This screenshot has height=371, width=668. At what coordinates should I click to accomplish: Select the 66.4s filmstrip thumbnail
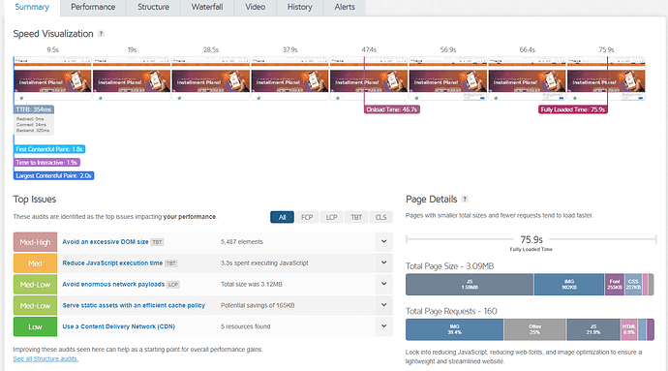tap(527, 78)
